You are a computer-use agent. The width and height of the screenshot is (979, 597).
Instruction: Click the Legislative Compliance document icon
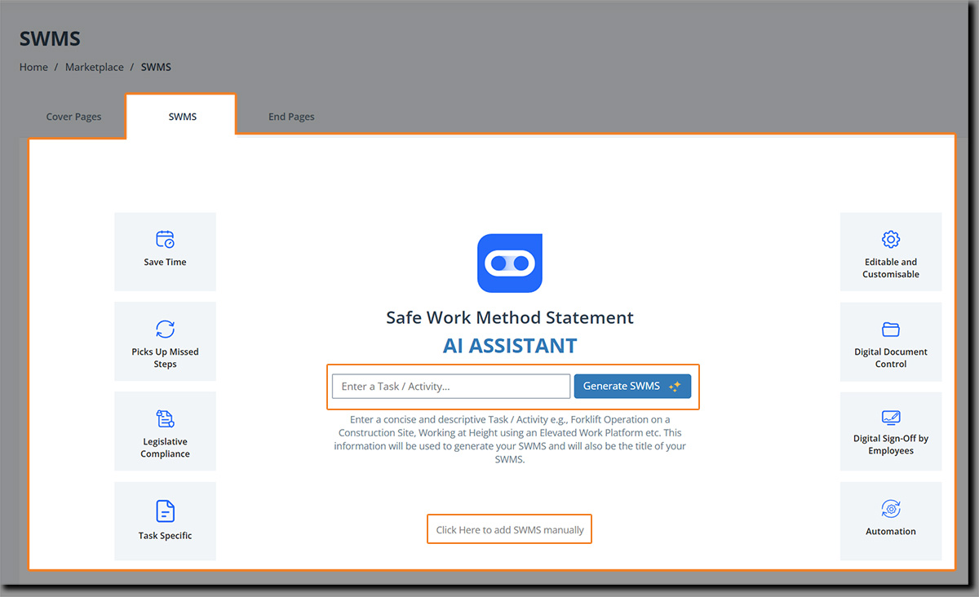(x=165, y=418)
